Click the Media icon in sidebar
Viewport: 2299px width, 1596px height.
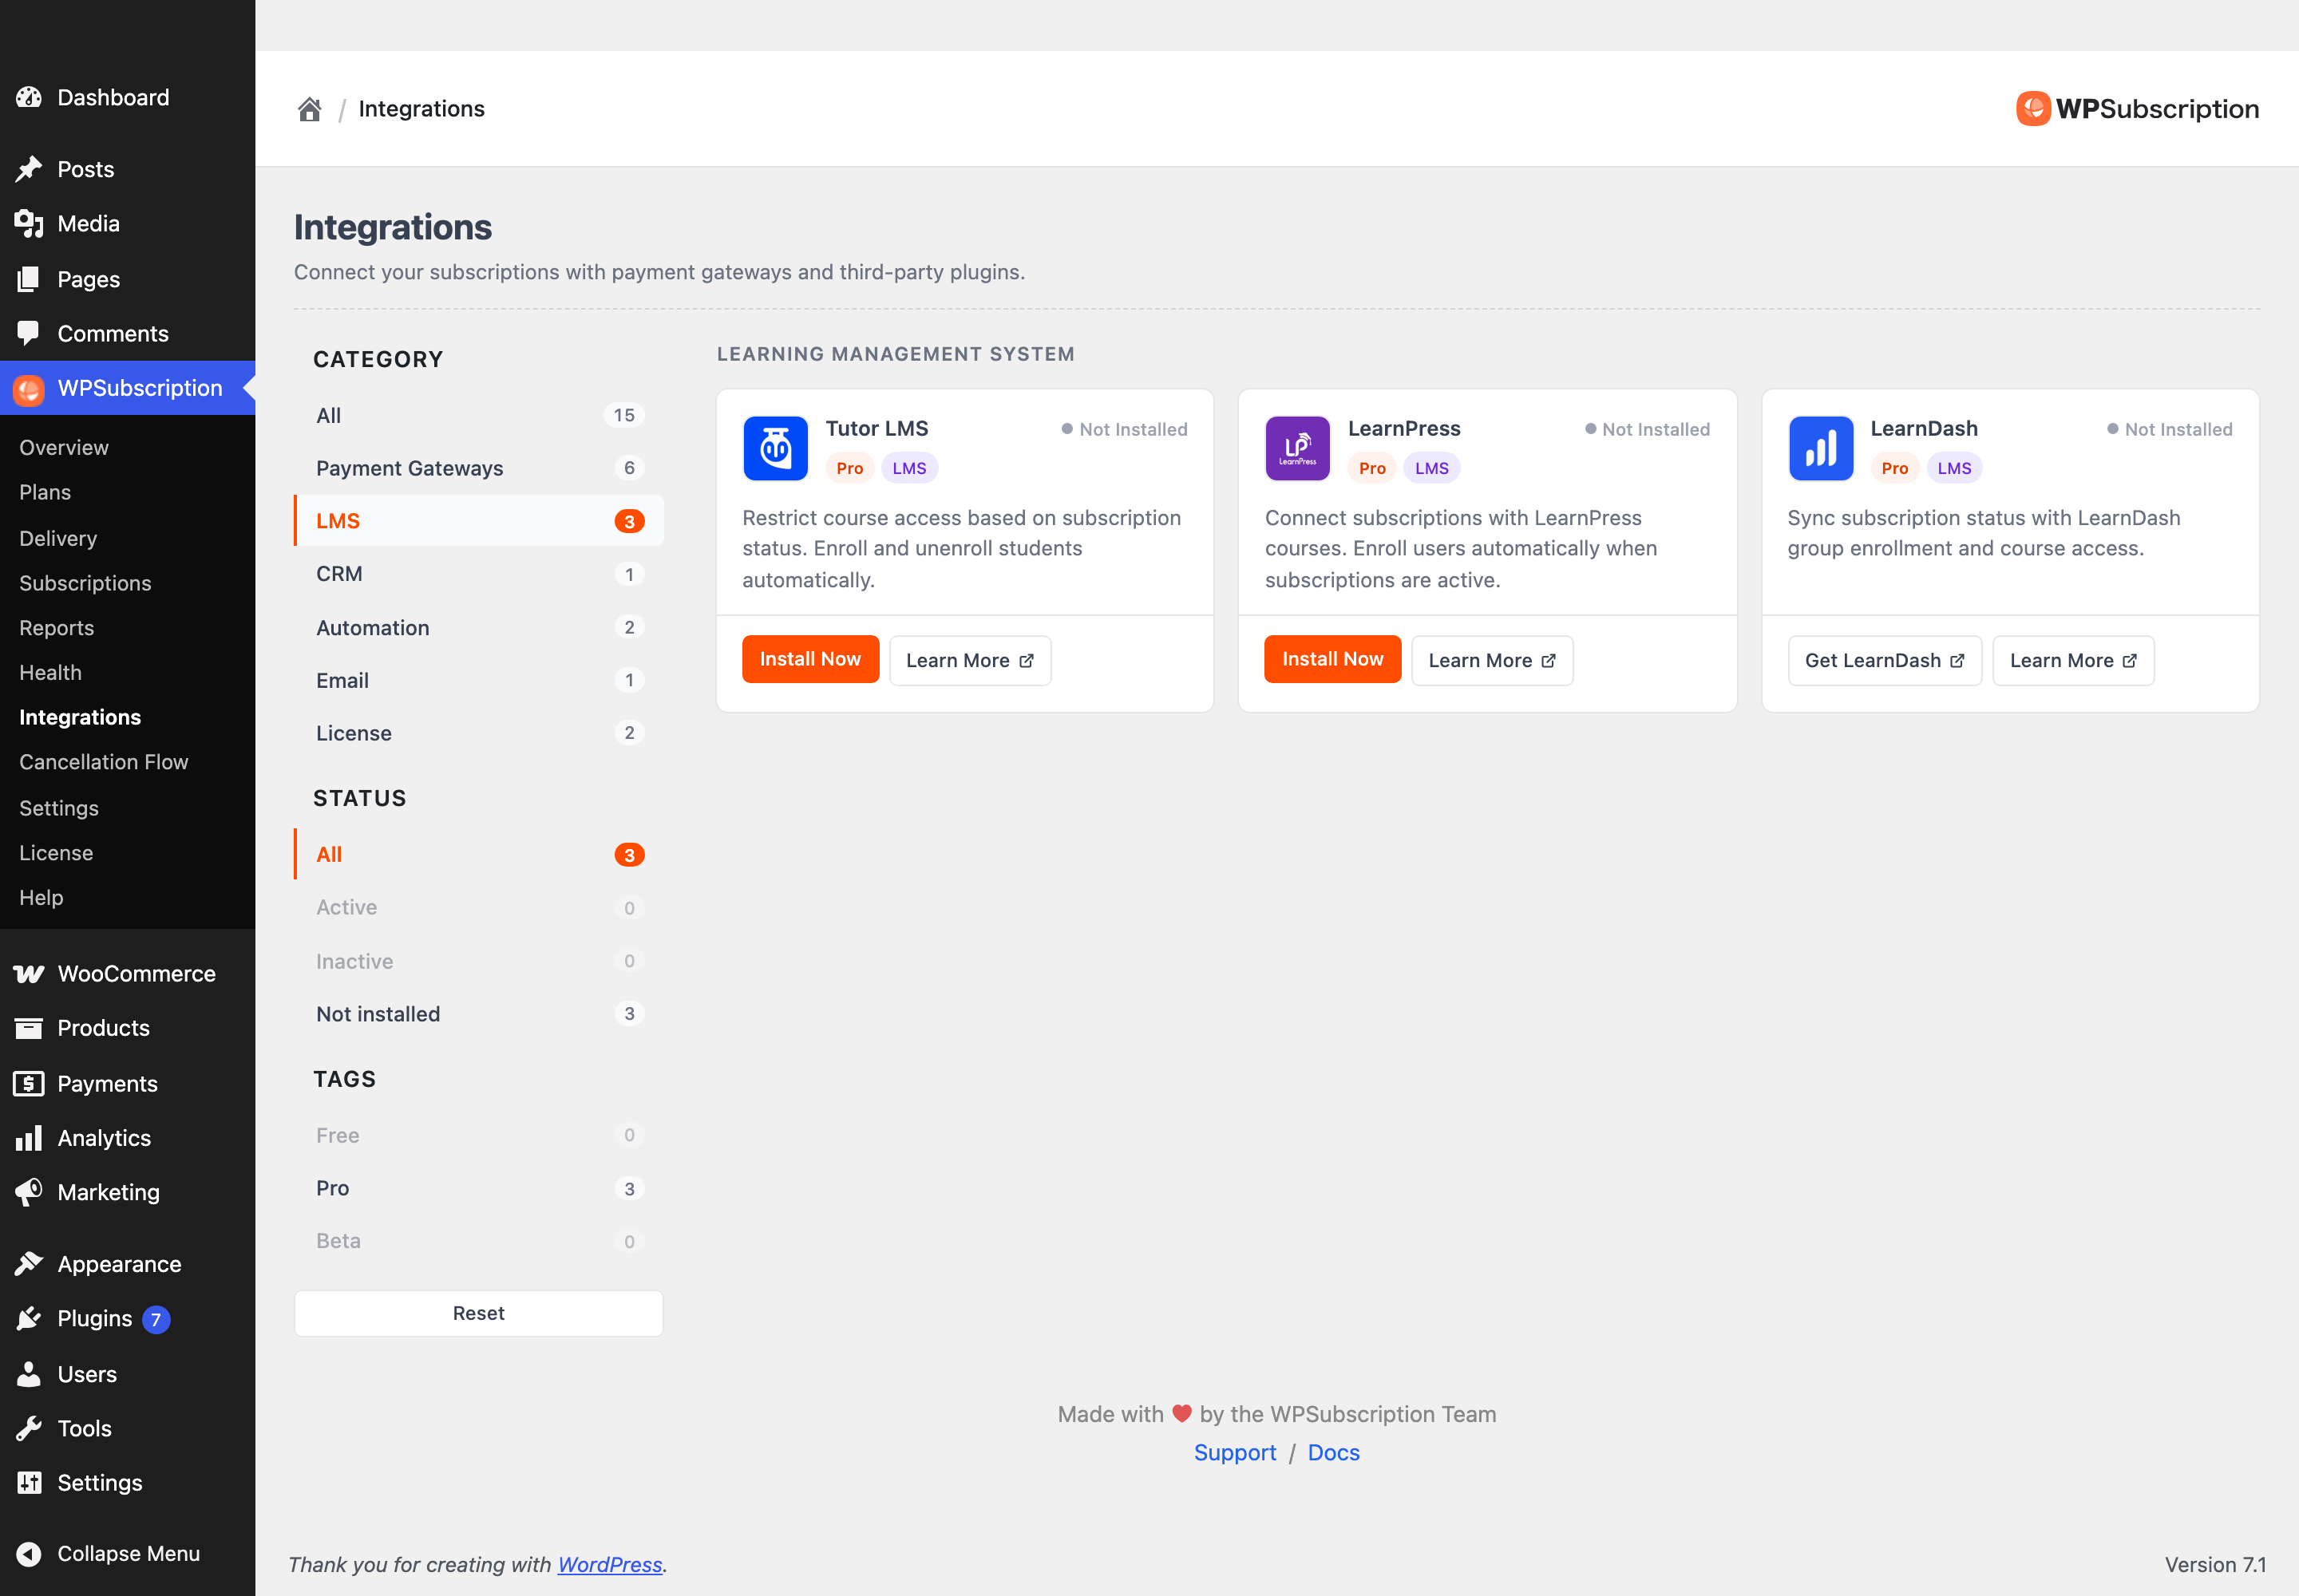pyautogui.click(x=29, y=224)
